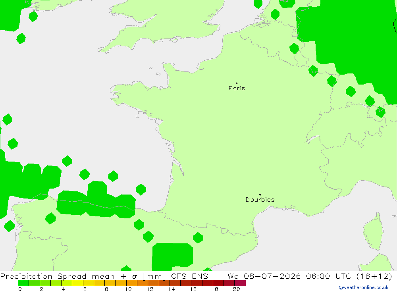The height and width of the screenshot is (291, 397).
Task: Click the Paris city marker dot
Action: [x=237, y=83]
